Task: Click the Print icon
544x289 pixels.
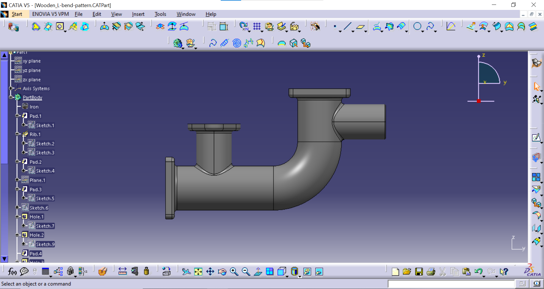Action: [431, 272]
